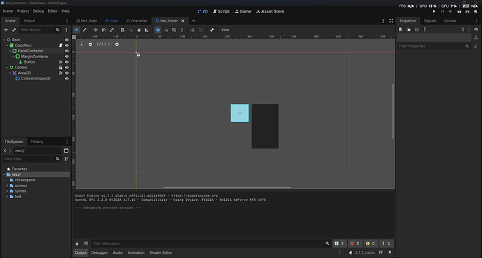
Task: Collapse the PanelContainer node children
Action: pyautogui.click(x=10, y=51)
